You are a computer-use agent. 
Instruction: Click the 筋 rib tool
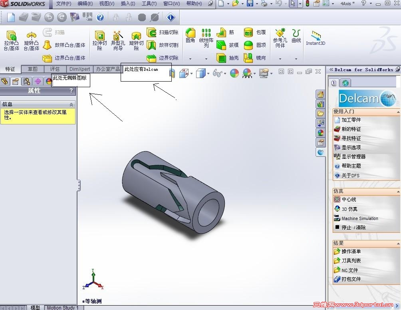[225, 32]
